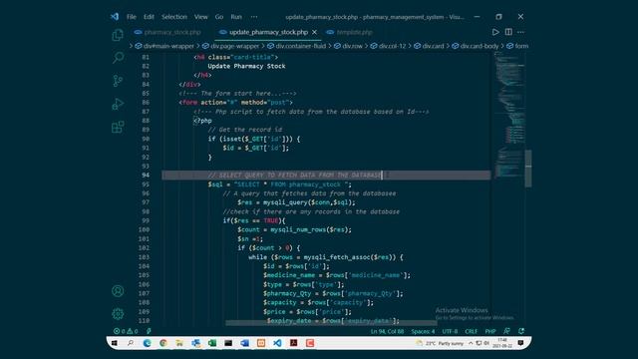
Task: Open editor More Actions ellipsis
Action: (x=520, y=32)
